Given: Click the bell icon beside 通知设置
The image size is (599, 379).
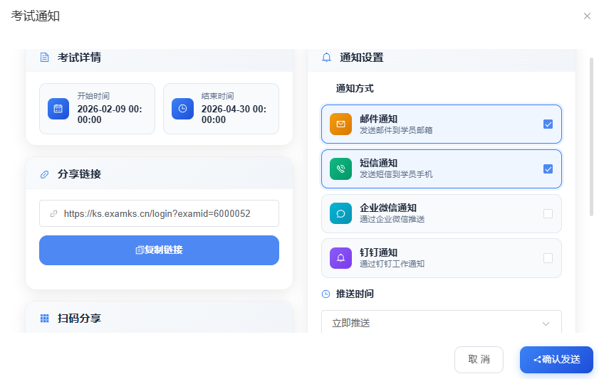Looking at the screenshot, I should pyautogui.click(x=326, y=58).
